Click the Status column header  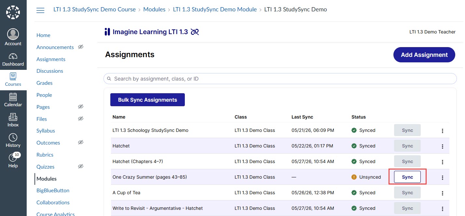pyautogui.click(x=359, y=117)
